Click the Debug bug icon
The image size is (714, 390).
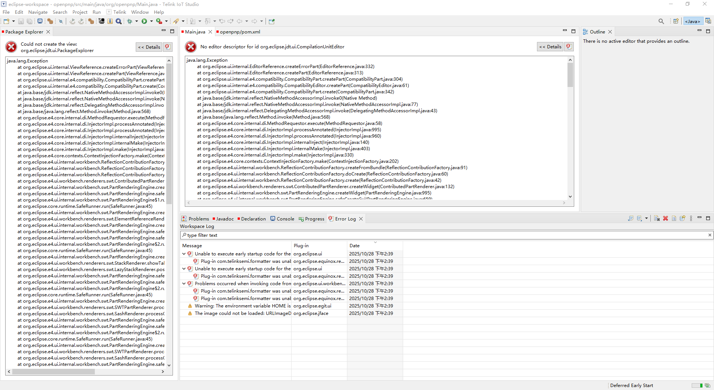(130, 21)
